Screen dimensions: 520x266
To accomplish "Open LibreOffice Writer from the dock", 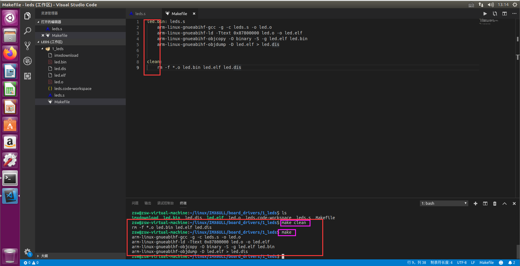I will click(10, 72).
